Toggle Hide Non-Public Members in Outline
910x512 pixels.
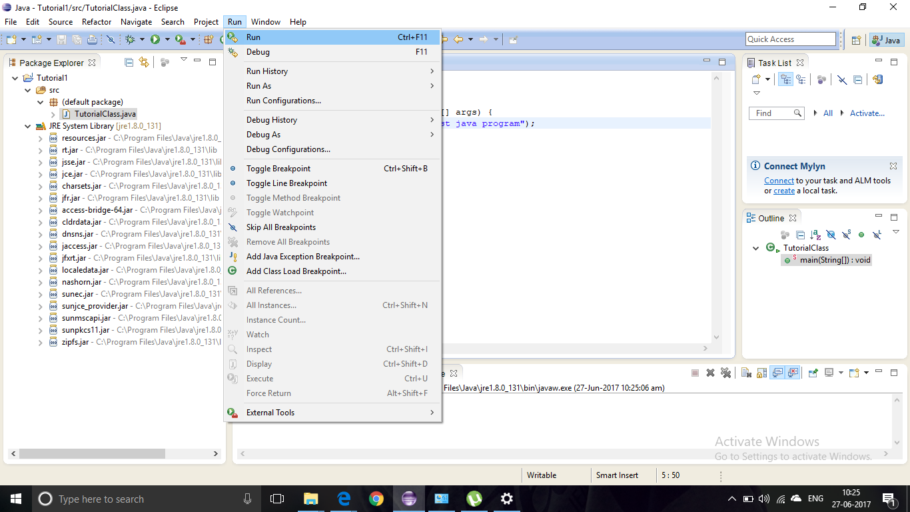pos(861,235)
